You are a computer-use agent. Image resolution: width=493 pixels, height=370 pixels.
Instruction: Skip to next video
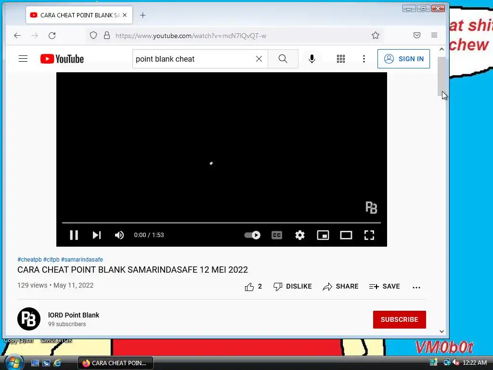[96, 235]
